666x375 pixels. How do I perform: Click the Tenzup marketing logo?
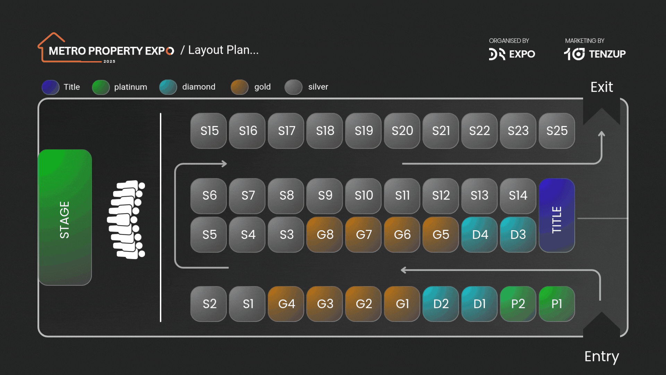tap(595, 54)
